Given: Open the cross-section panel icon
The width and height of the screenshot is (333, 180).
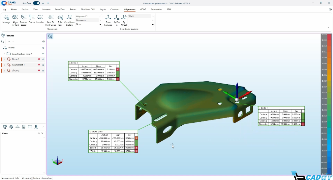Looking at the screenshot, I should (x=30, y=127).
